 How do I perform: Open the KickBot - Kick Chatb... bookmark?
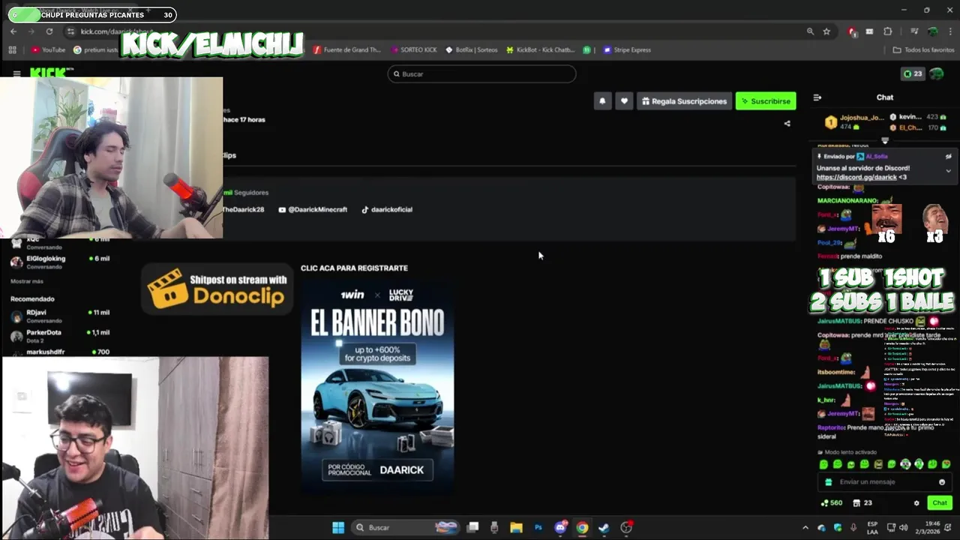point(540,49)
